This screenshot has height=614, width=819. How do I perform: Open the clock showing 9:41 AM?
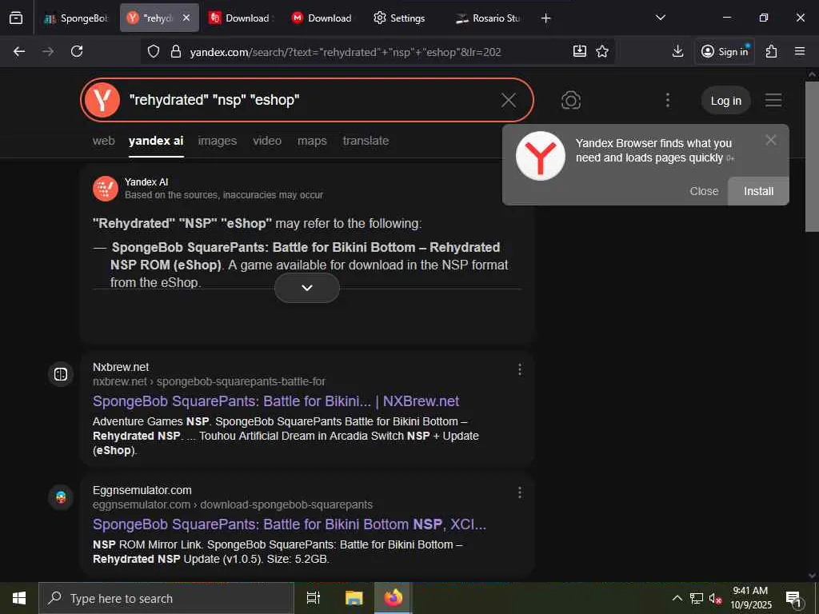[750, 598]
